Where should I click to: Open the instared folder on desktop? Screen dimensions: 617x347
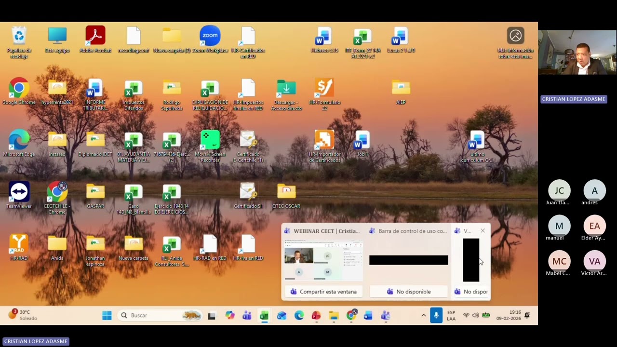(x=57, y=144)
